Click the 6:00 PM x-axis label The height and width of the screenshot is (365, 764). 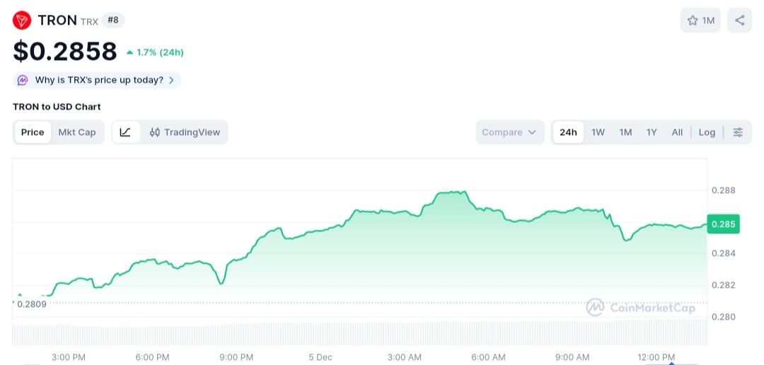point(153,357)
